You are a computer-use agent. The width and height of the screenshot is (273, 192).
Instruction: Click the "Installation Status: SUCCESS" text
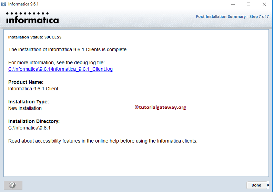click(35, 37)
